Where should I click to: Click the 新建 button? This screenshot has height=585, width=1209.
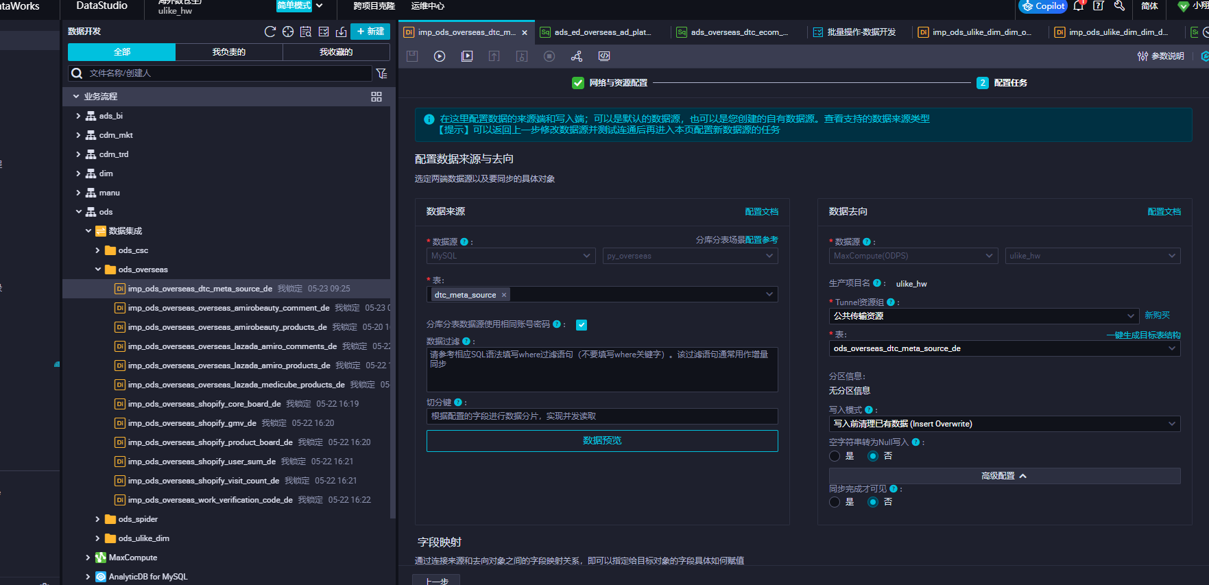point(370,32)
